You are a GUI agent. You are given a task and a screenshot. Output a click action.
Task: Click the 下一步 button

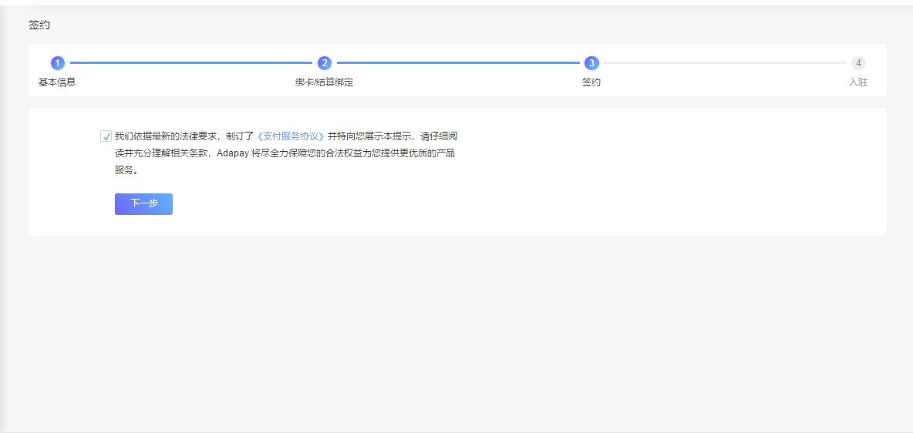(x=144, y=203)
